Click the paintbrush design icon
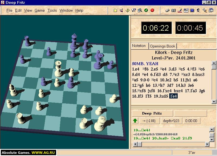The width and height of the screenshot is (217, 156). 180,10
